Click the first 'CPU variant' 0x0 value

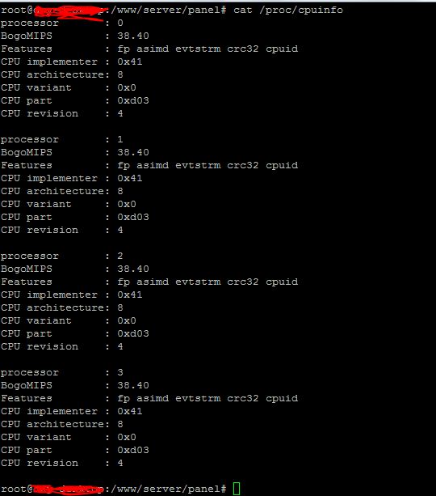pyautogui.click(x=127, y=87)
